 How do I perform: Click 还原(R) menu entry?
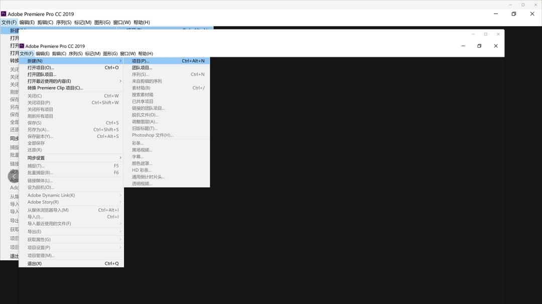pos(71,150)
